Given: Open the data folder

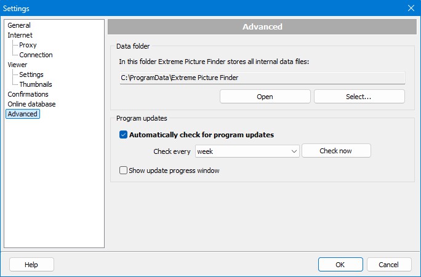Looking at the screenshot, I should [265, 97].
